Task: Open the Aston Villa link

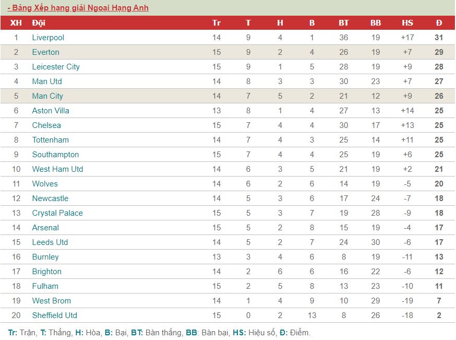Action: point(51,111)
